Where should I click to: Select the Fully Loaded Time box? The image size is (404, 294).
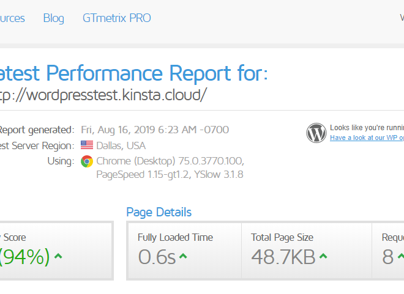click(x=185, y=251)
